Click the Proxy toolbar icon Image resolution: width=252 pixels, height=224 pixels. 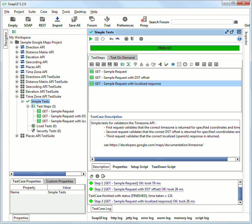click(x=144, y=22)
